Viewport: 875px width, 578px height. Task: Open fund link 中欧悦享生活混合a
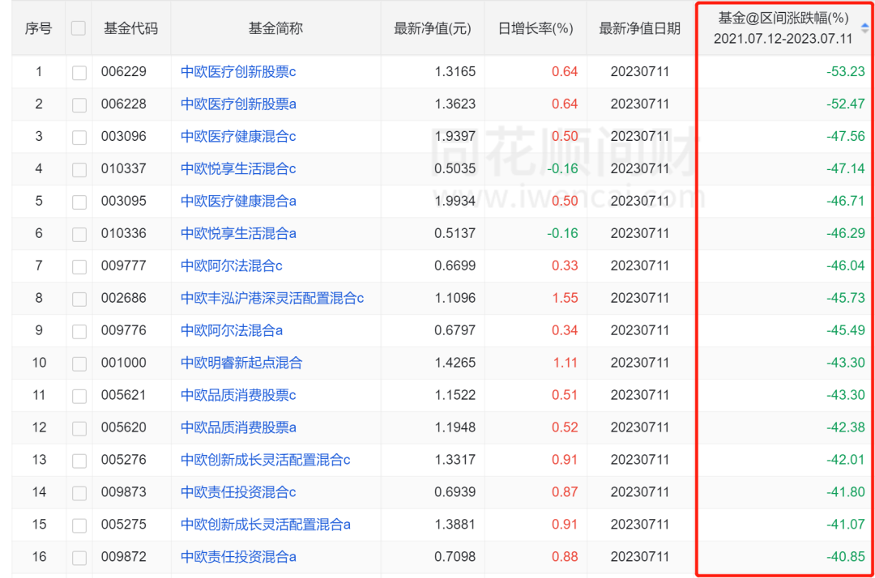click(x=238, y=233)
